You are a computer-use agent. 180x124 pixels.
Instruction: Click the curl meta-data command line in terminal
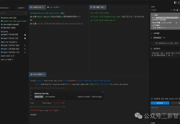(56, 24)
